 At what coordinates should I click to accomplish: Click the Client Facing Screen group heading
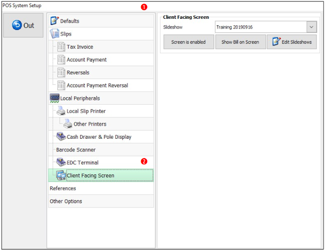(186, 17)
